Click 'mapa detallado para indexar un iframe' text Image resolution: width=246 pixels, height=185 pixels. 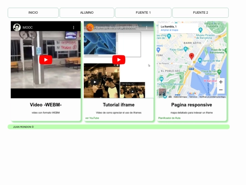pos(191,113)
